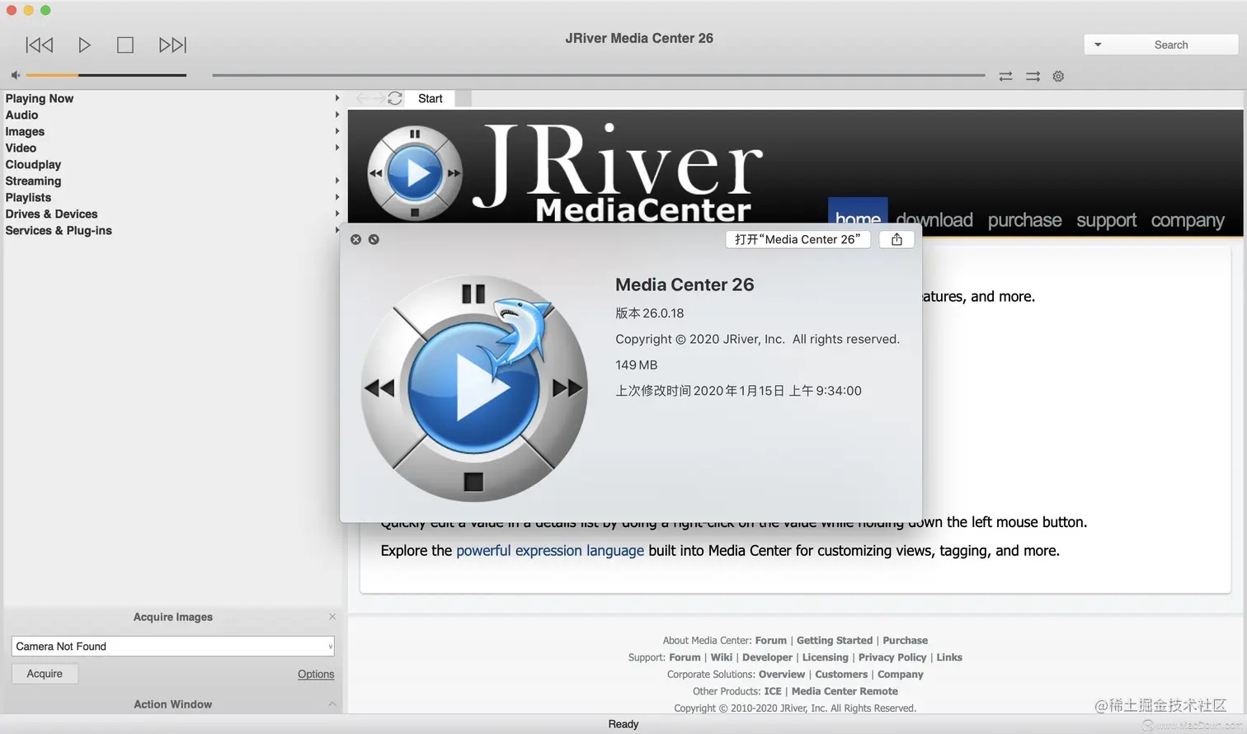Click the second round button in popup
Viewport: 1247px width, 734px height.
pos(374,239)
